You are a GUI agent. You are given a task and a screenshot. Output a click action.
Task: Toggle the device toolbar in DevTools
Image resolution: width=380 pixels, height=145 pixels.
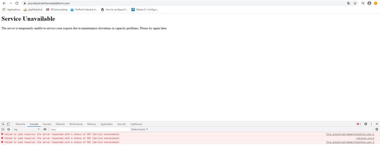[x=8, y=124]
